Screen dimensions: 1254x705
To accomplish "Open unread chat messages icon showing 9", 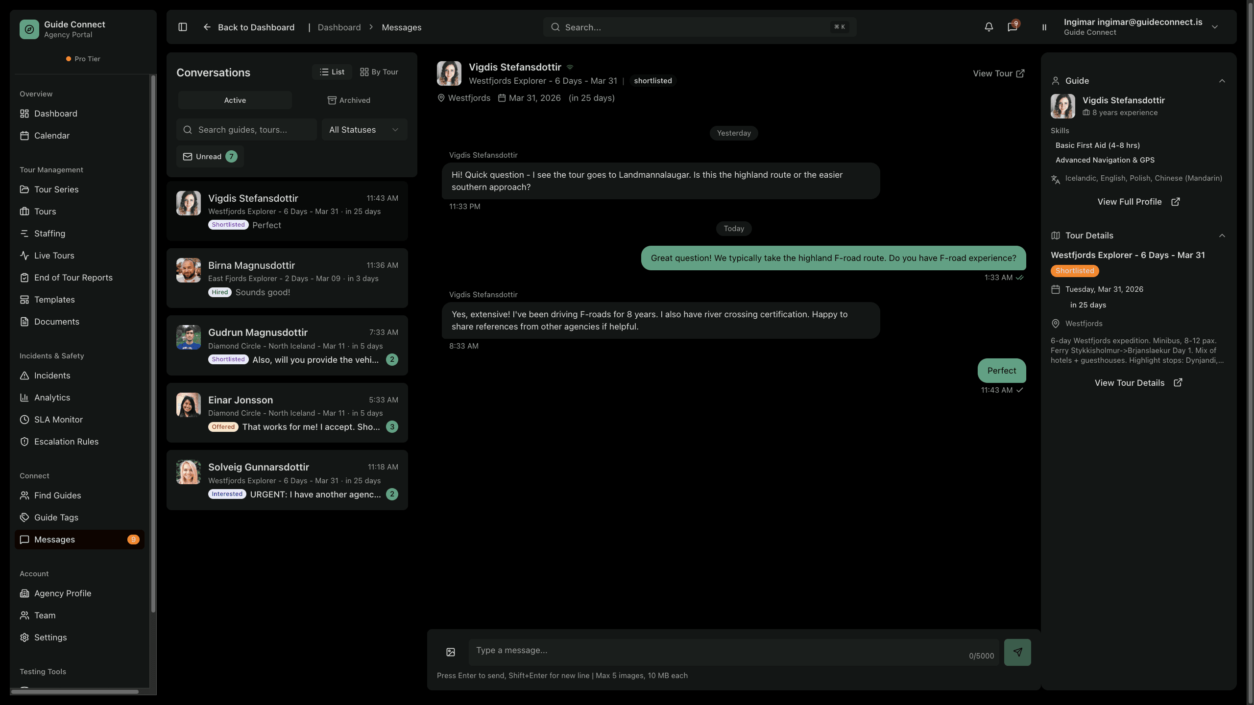I will pos(1012,27).
